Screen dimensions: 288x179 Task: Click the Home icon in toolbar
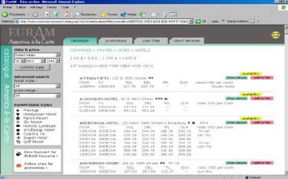coord(66,14)
